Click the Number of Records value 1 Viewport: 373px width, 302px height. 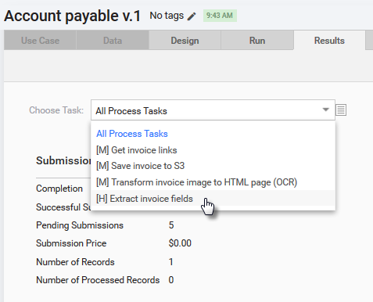(171, 262)
